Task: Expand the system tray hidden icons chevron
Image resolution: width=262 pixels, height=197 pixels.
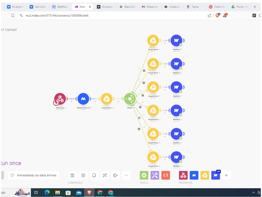Action: pyautogui.click(x=253, y=193)
